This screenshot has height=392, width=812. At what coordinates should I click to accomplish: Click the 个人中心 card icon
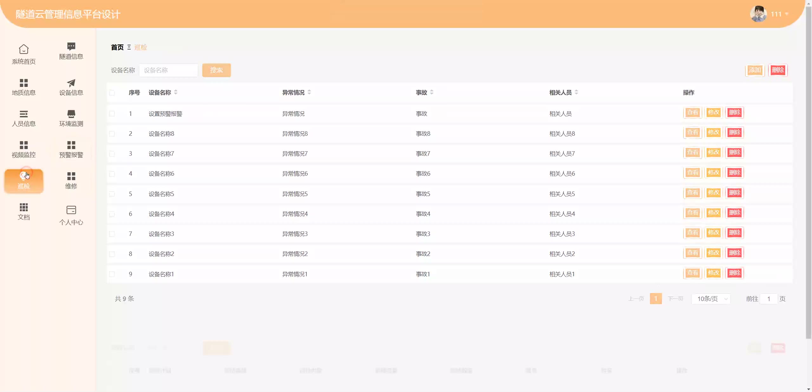click(71, 210)
